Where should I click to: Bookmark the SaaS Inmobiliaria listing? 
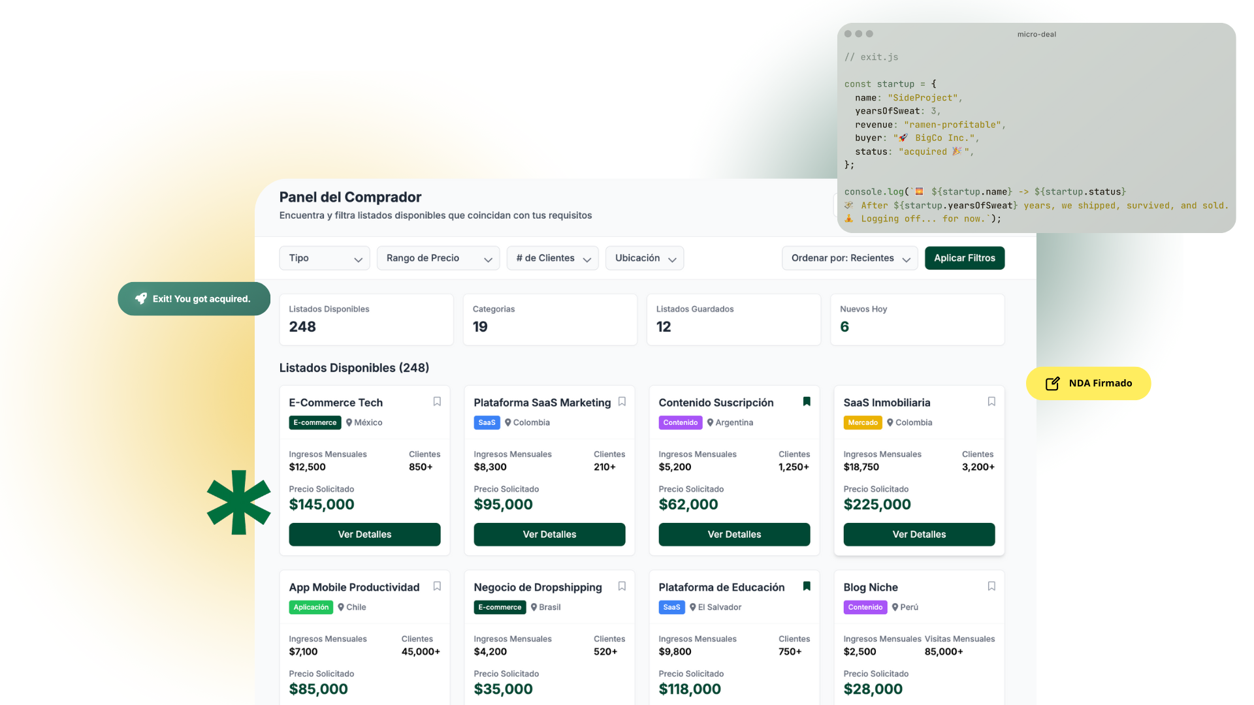pos(991,401)
